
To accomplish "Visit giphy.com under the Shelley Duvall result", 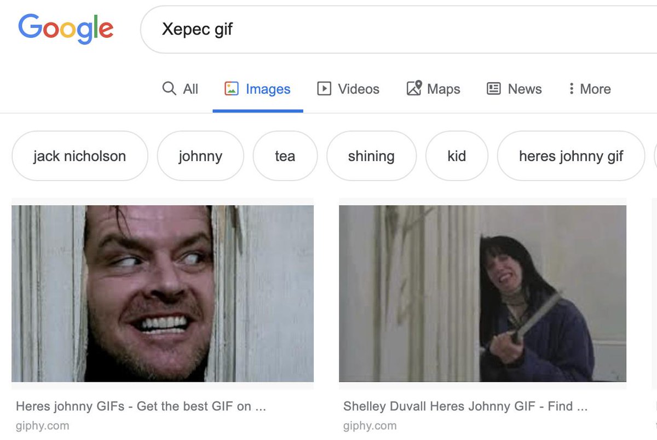I will pos(370,425).
